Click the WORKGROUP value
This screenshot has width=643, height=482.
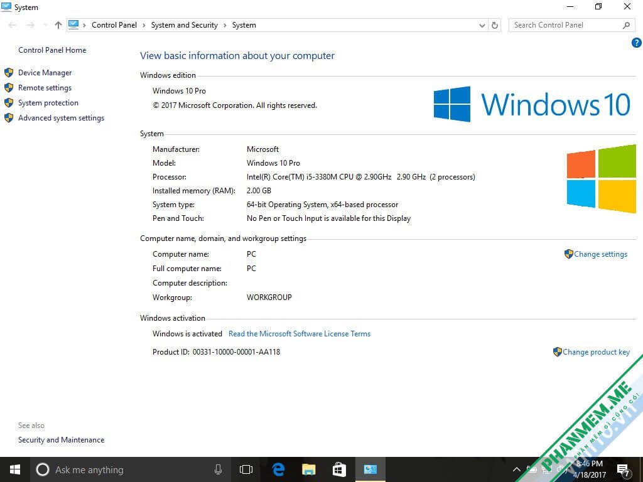coord(269,297)
